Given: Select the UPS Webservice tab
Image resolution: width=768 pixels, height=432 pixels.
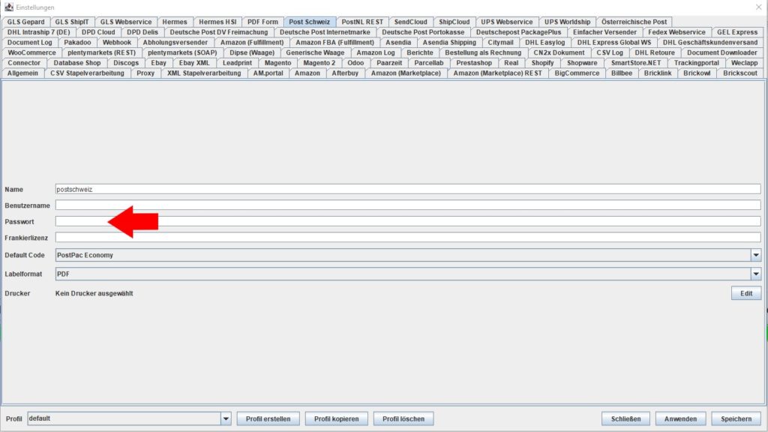Looking at the screenshot, I should pyautogui.click(x=506, y=22).
